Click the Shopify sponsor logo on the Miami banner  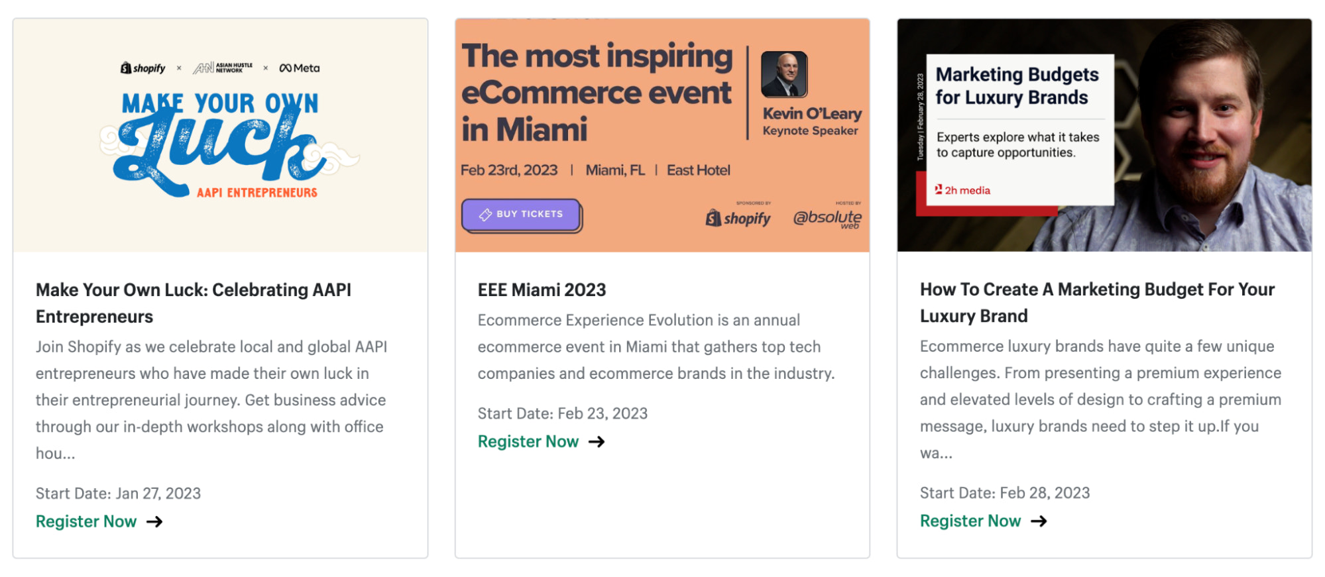738,218
